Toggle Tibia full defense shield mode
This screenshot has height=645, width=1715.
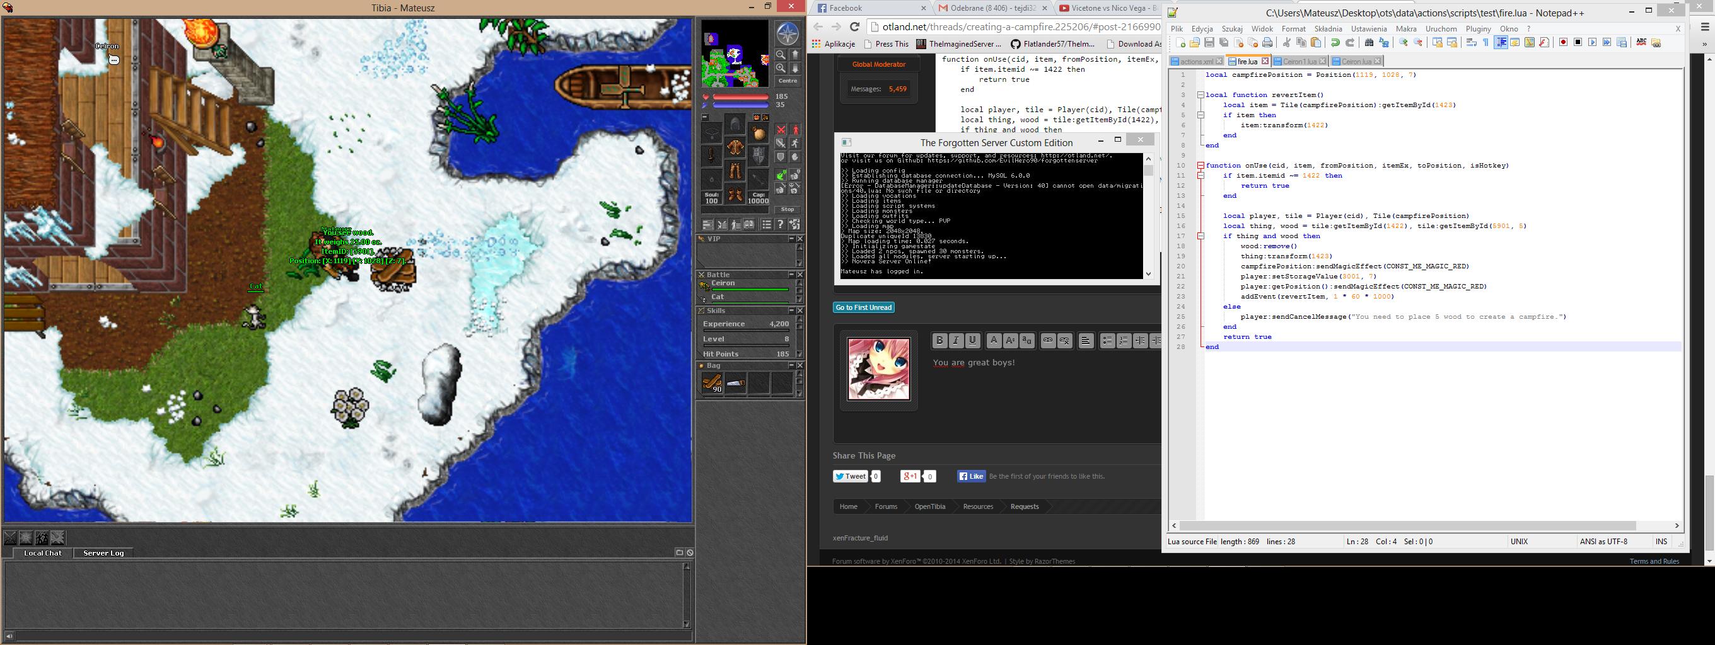tap(781, 157)
